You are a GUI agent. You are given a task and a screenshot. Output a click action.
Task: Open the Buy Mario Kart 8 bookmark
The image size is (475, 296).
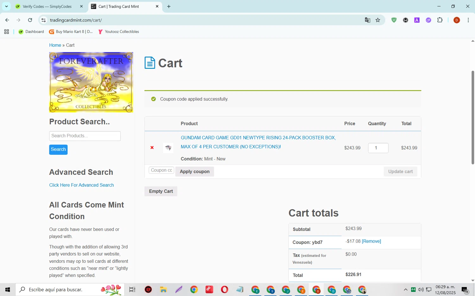[71, 32]
